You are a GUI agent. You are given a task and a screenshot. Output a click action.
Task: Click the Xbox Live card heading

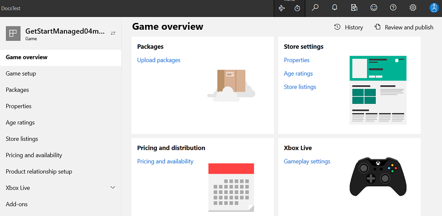[x=298, y=148]
